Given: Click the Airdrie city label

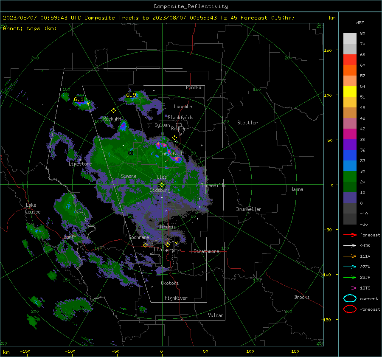Looking at the screenshot, I should [167, 227].
